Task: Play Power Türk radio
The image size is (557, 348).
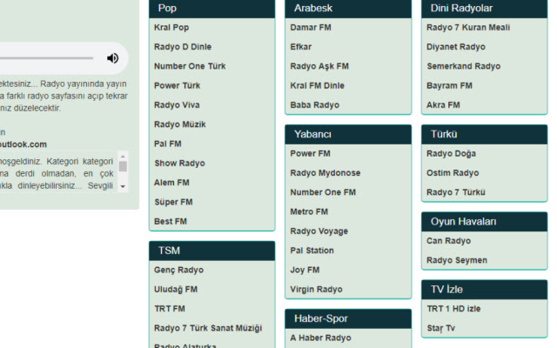Action: click(177, 85)
